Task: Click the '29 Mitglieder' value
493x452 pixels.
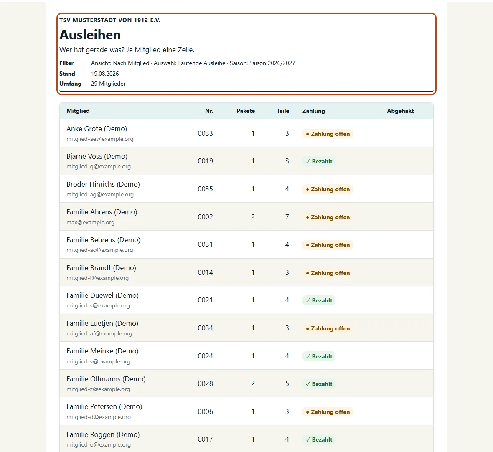Action: (108, 84)
